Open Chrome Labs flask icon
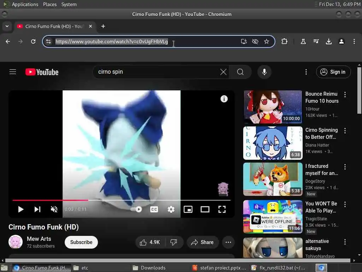The width and height of the screenshot is (362, 272). coord(303,42)
